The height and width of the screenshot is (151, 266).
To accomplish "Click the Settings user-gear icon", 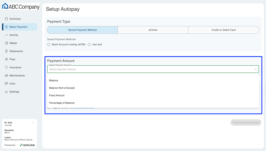I will pos(6,92).
